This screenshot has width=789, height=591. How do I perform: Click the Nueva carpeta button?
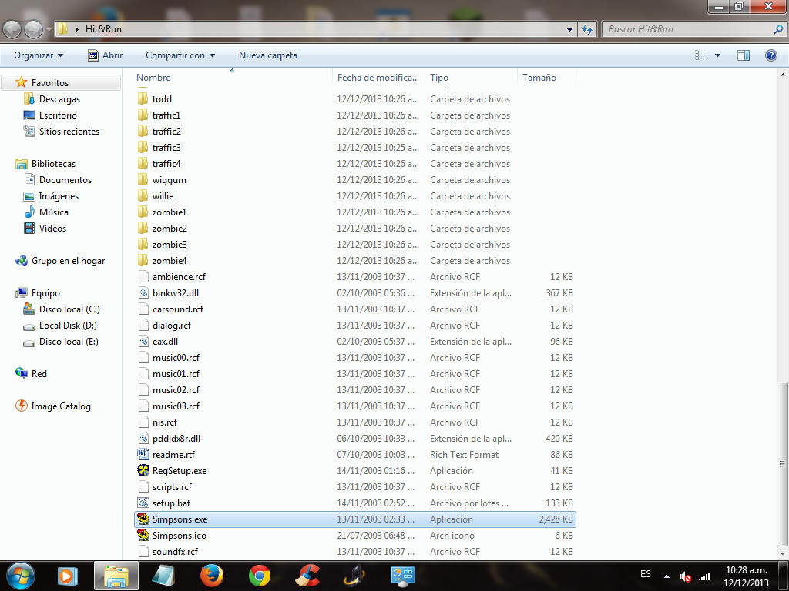click(x=268, y=55)
